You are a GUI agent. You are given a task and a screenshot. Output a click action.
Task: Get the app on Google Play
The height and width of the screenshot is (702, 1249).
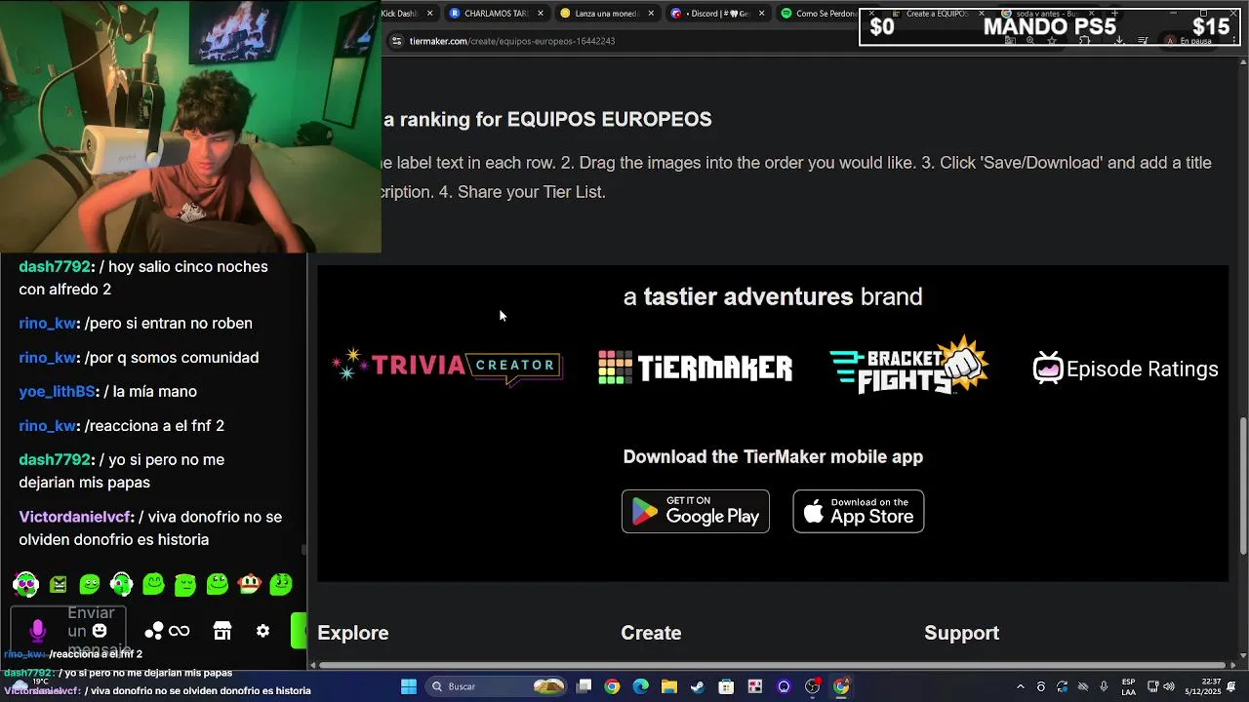[696, 511]
